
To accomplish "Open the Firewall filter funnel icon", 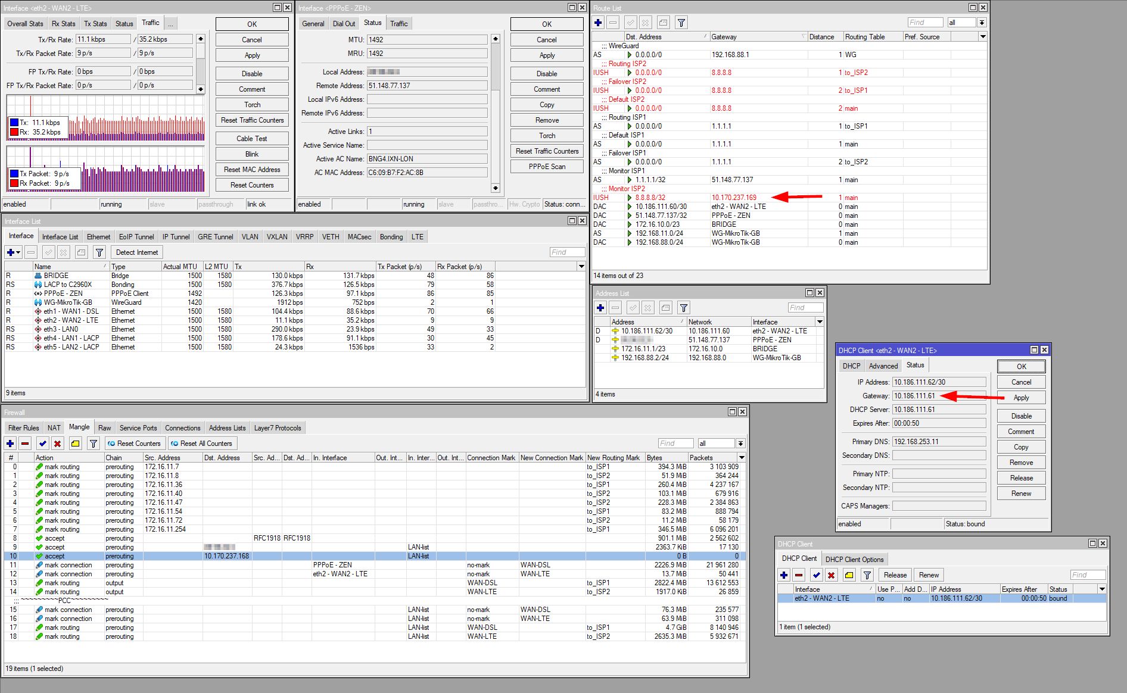I will tap(94, 444).
